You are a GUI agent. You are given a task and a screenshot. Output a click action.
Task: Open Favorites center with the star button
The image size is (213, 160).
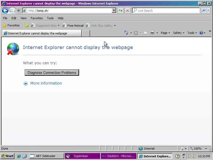click(11, 25)
